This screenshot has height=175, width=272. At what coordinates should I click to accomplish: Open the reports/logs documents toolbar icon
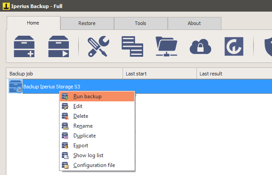pos(132,46)
